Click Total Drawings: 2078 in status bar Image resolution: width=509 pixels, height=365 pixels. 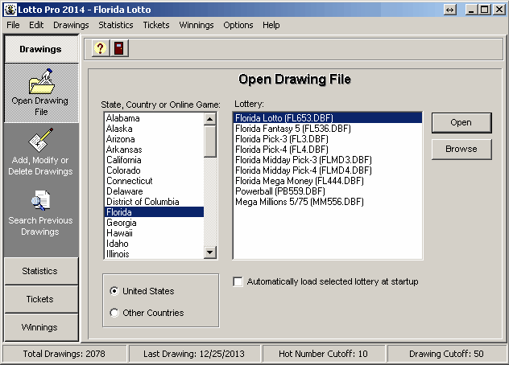point(64,354)
